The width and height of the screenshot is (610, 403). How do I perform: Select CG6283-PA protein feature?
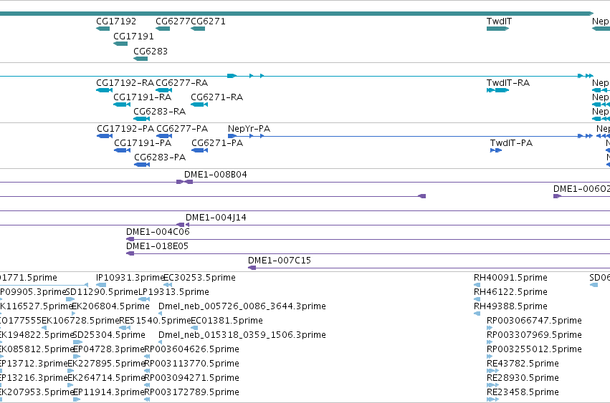[x=142, y=165]
